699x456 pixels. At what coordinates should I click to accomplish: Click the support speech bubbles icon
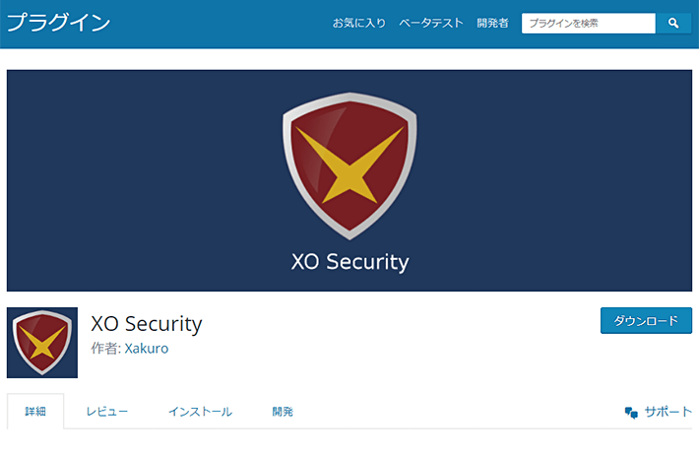[x=631, y=413]
